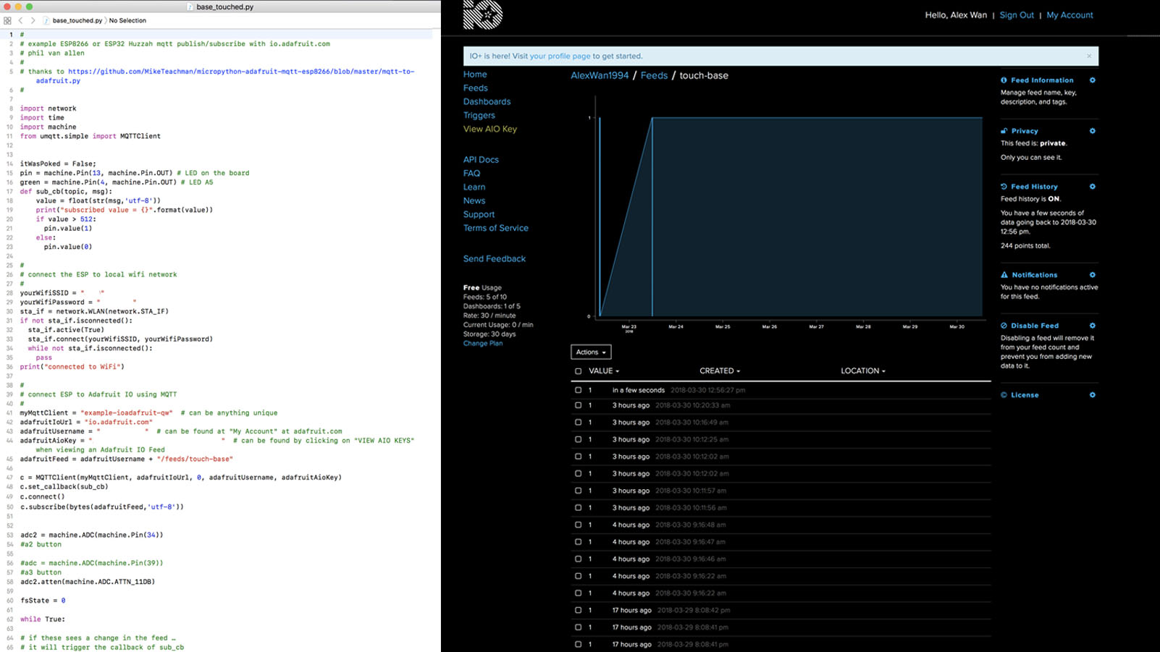Open the related items grid icon in editor
Viewport: 1160px width, 652px height.
point(7,20)
